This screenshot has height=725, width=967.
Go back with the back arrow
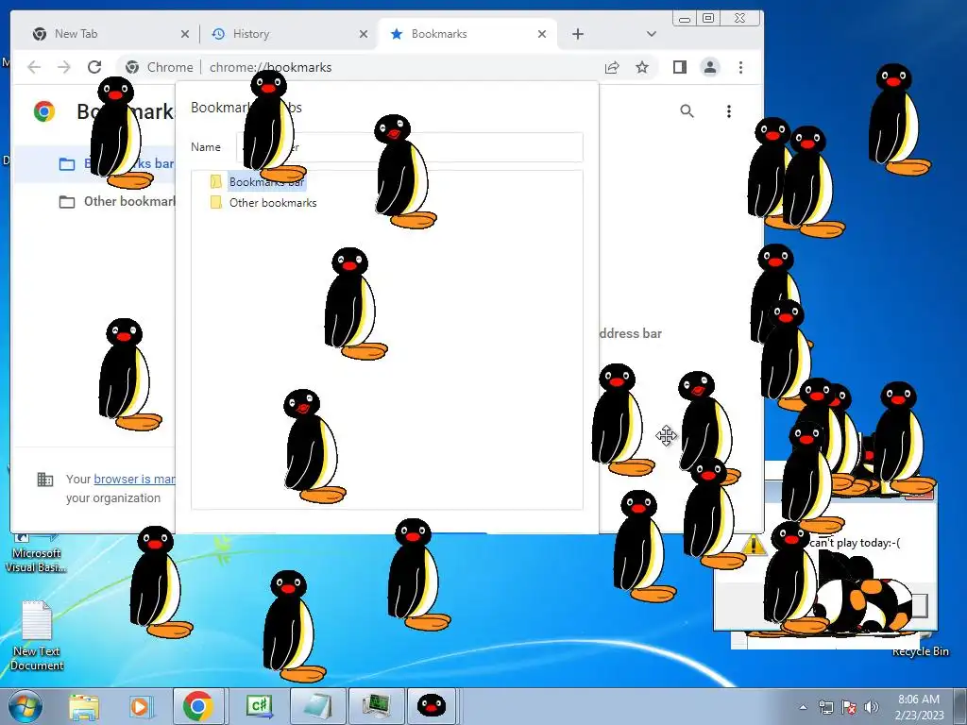point(34,67)
